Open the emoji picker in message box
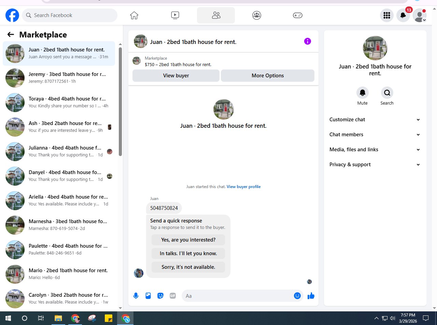This screenshot has height=325, width=437. 297,296
